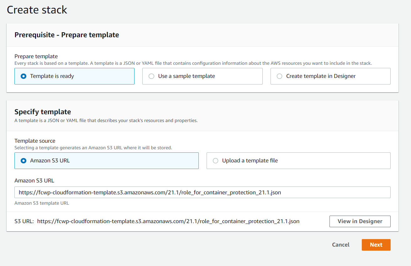Viewport: 411px width, 266px height.
Task: Click the 'Specify template' section header
Action: coord(43,112)
